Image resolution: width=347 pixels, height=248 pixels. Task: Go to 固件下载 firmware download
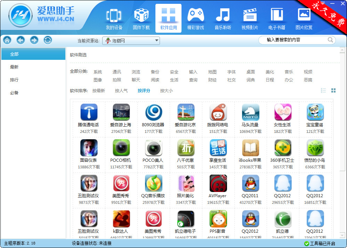tap(141, 18)
